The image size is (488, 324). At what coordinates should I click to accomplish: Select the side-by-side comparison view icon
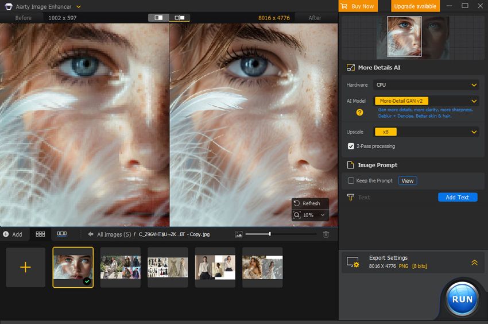coord(180,18)
